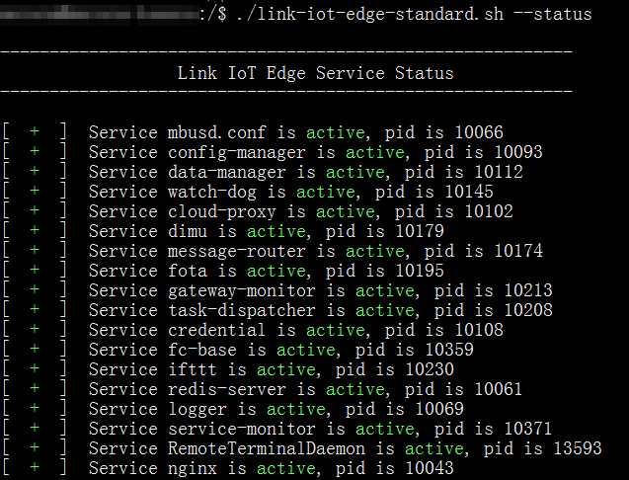Select service name nginx
The height and width of the screenshot is (480, 629).
(193, 468)
